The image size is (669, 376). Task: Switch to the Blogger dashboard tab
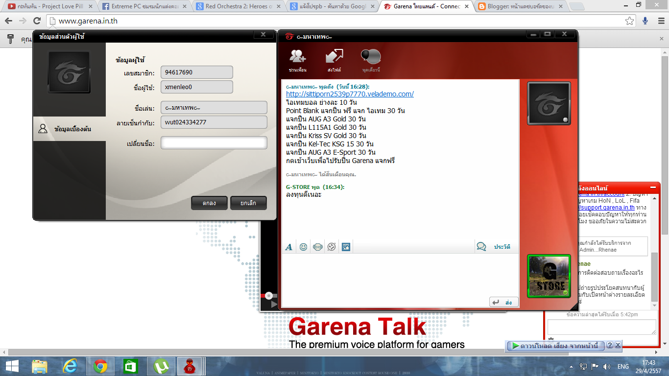519,6
